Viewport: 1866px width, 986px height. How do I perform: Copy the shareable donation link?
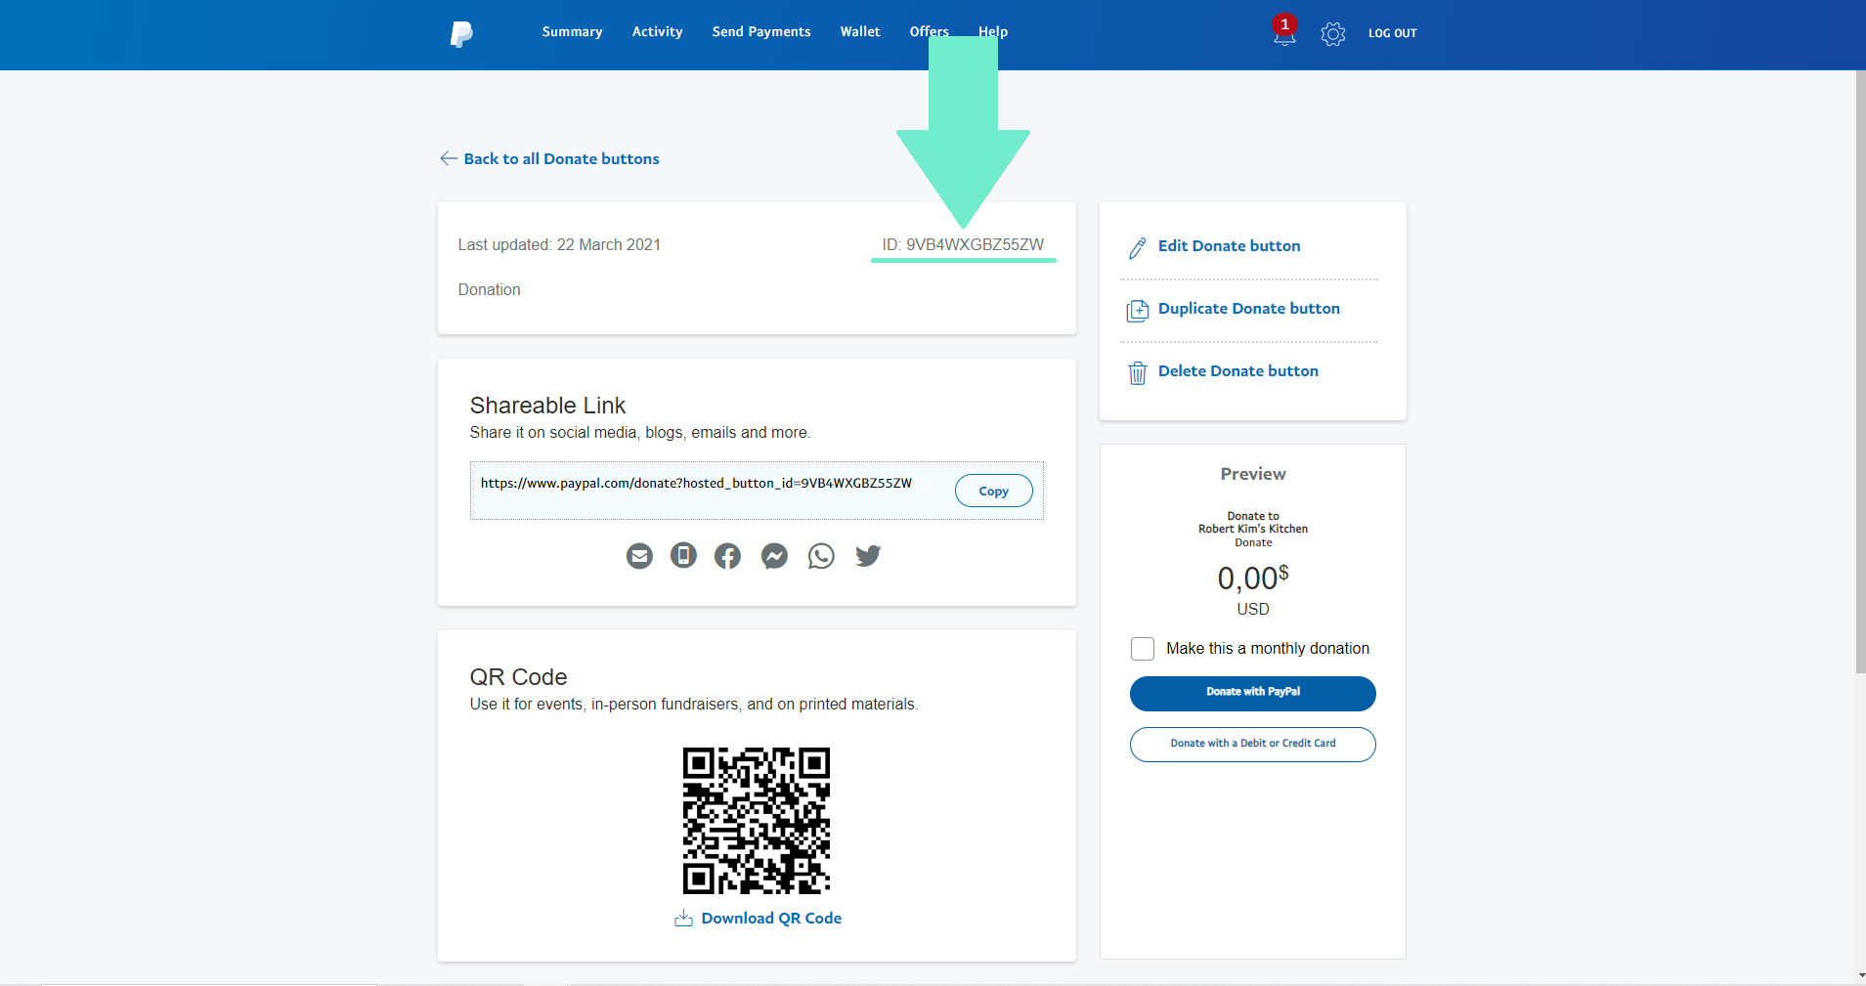coord(993,490)
